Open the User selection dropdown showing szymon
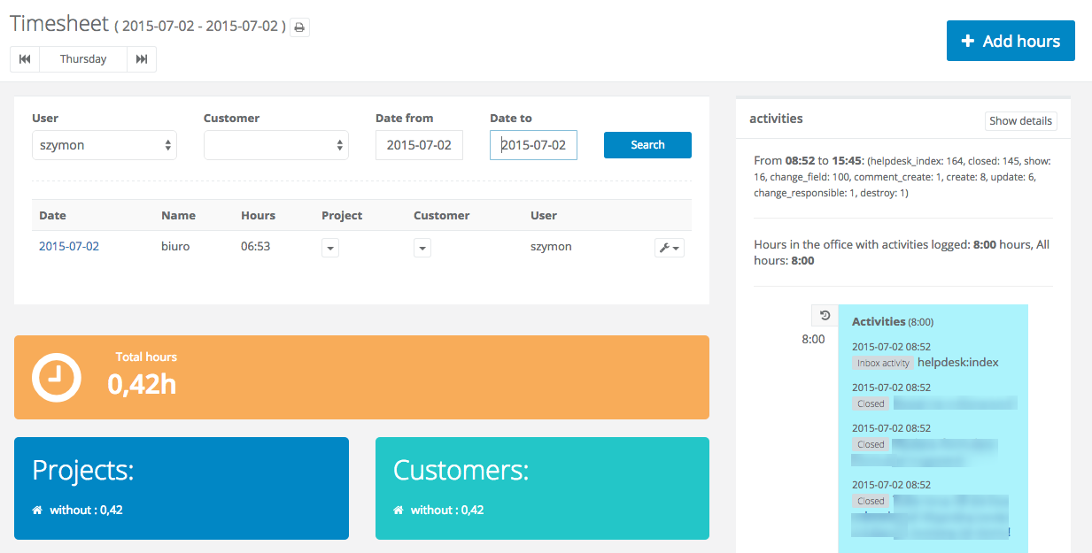1092x553 pixels. (104, 144)
